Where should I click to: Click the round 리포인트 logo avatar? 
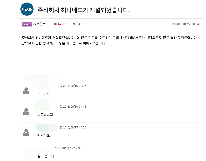pyautogui.click(x=27, y=9)
